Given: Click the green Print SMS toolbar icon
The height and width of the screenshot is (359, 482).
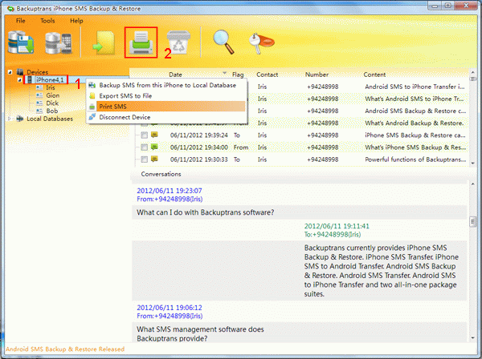Looking at the screenshot, I should (x=141, y=42).
